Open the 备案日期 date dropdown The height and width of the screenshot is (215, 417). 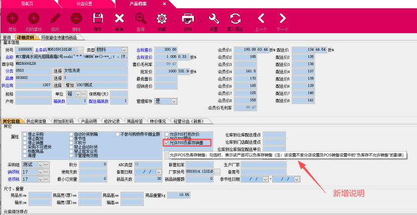coord(159,172)
